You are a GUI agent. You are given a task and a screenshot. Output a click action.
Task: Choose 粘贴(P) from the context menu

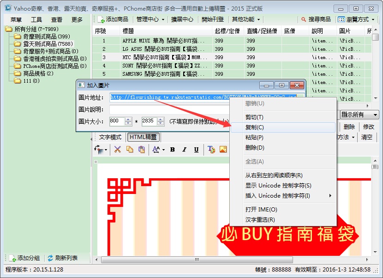[x=283, y=138]
